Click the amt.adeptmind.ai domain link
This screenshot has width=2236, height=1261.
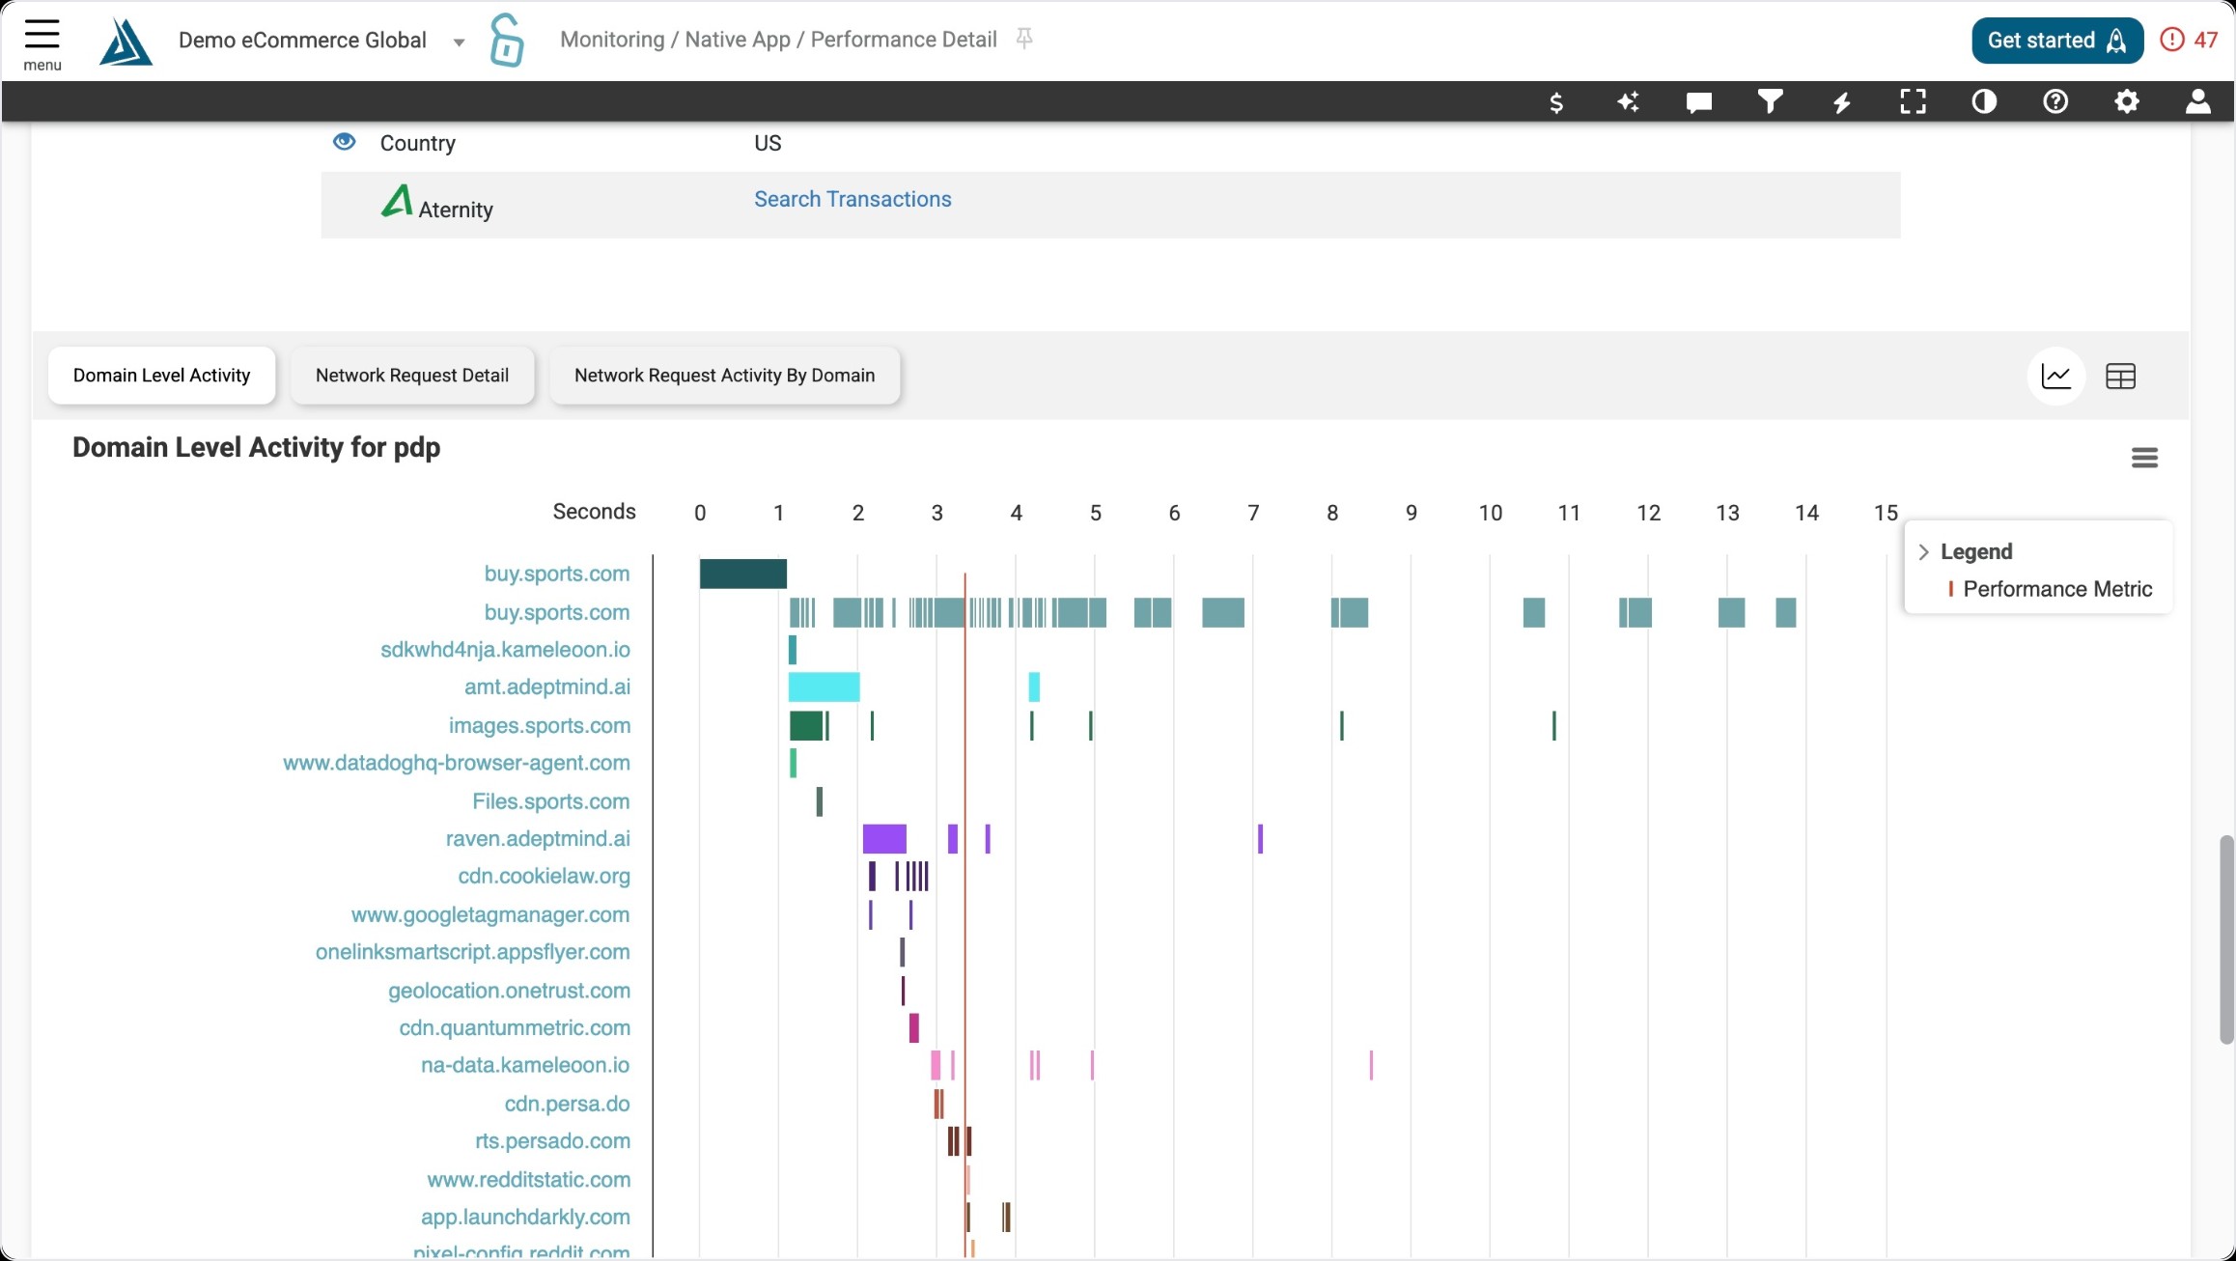coord(547,687)
